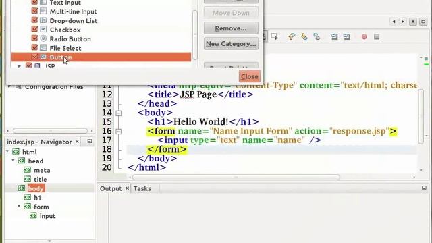Click the Checkbox palette item icon
Viewport: 432px width, 243px height.
43,29
